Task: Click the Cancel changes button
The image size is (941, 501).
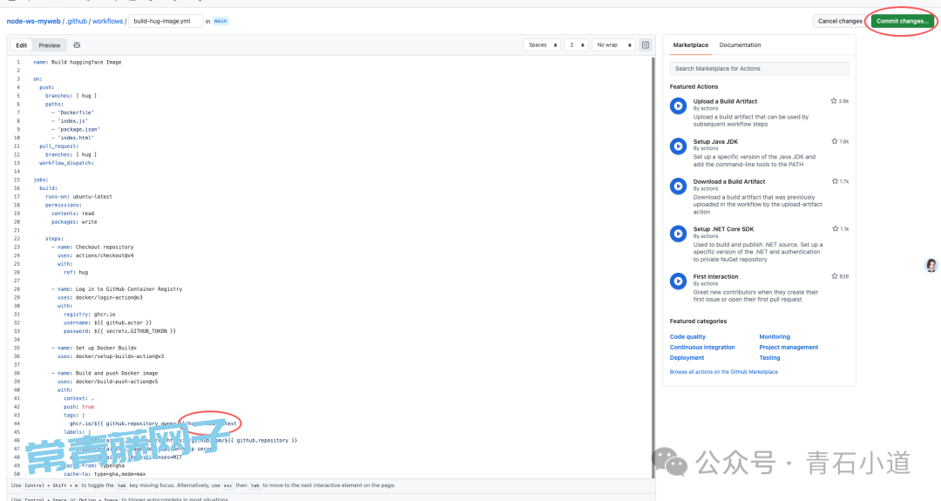Action: pos(839,21)
